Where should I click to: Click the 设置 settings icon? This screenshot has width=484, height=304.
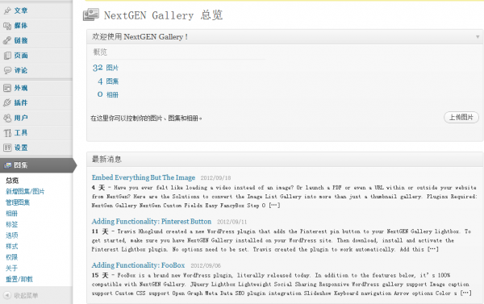(7, 148)
